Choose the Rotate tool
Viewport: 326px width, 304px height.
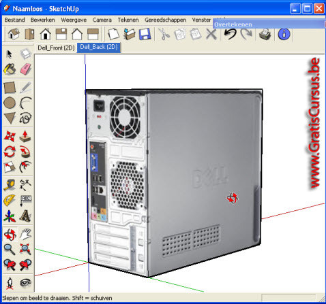(x=10, y=152)
